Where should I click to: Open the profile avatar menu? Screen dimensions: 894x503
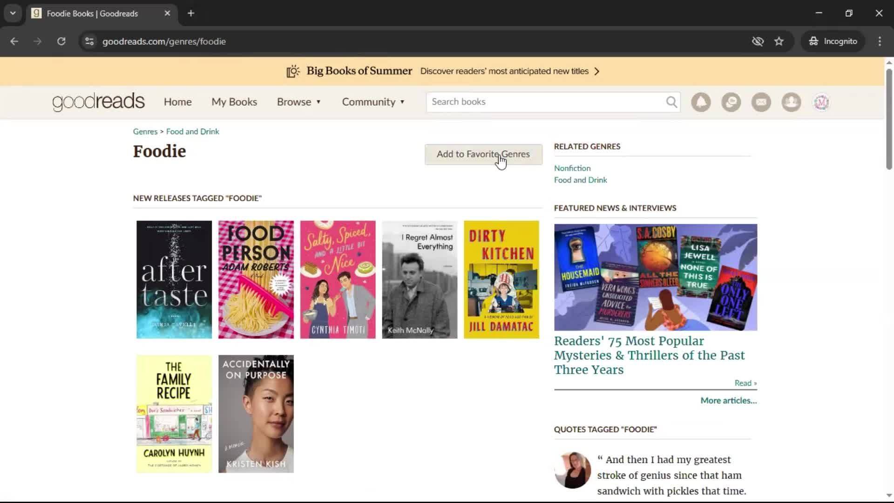(x=821, y=102)
